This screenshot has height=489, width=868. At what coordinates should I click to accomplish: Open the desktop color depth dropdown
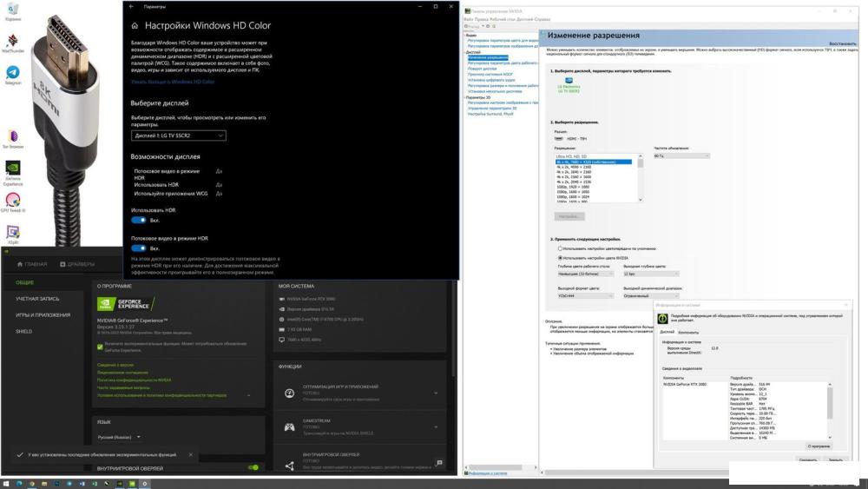(x=585, y=274)
